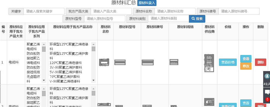Click V-90聚氯乙烯绝缘料 in row 1
Image resolution: width=270 pixels, height=107 pixels.
65,81
